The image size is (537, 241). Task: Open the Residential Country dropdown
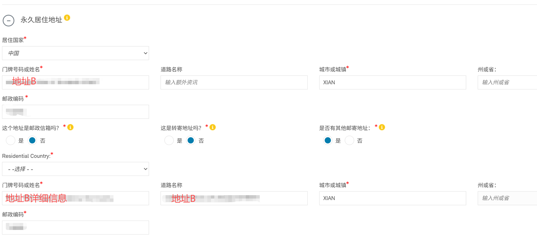tap(76, 169)
